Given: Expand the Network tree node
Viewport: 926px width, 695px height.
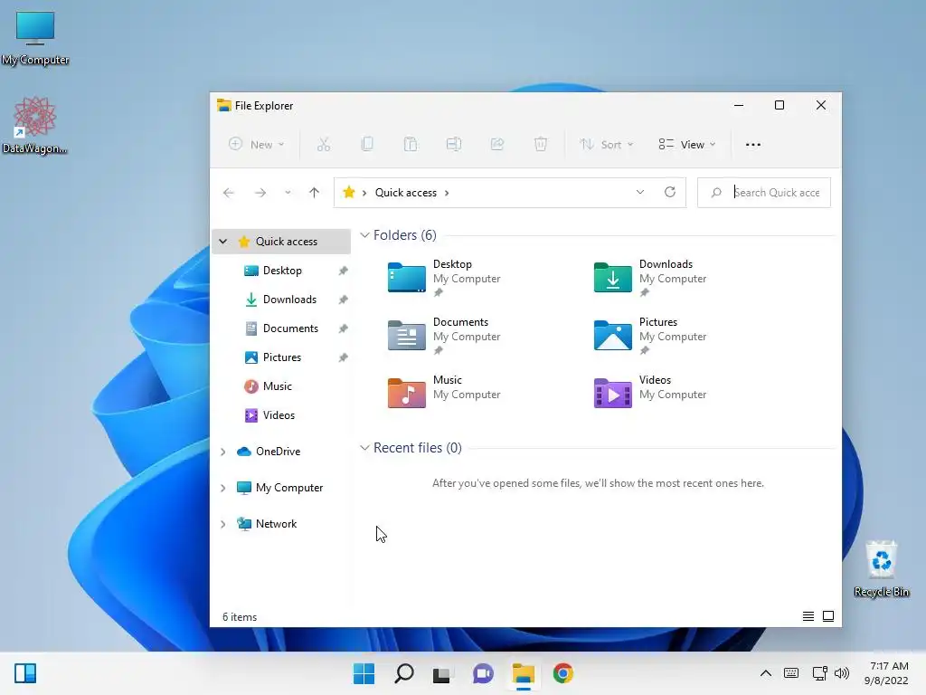Looking at the screenshot, I should 223,524.
